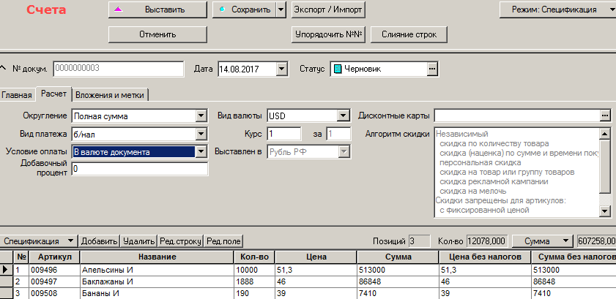Click quantity cell 190
The image size is (616, 299).
(255, 293)
